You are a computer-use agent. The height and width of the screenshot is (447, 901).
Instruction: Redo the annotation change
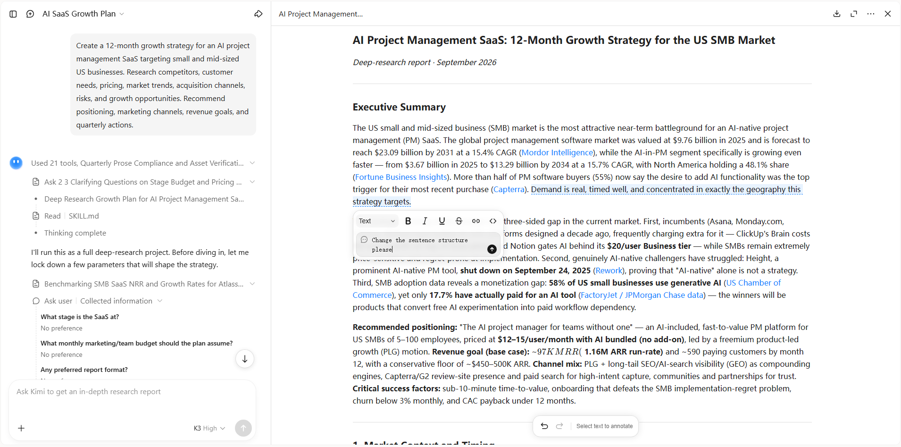point(559,426)
